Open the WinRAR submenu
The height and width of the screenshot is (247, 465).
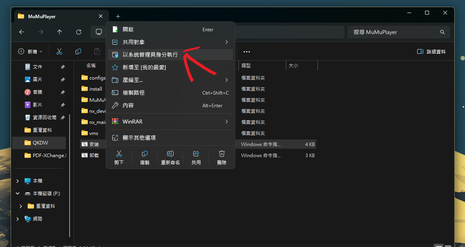[170, 122]
